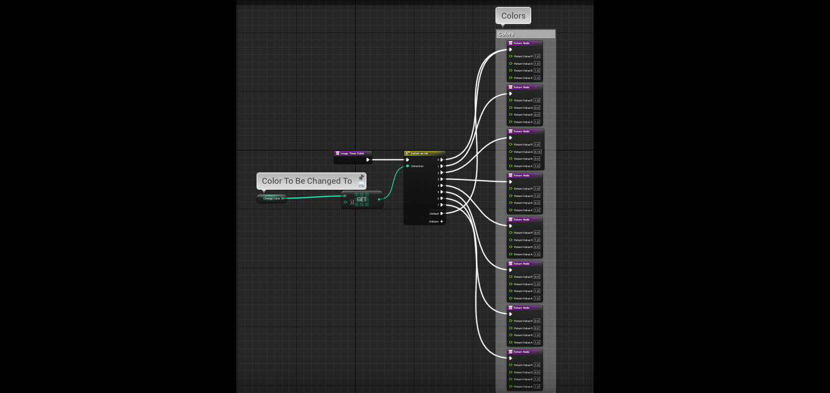Click the Add pin plus icon on Switch on Int

441,221
